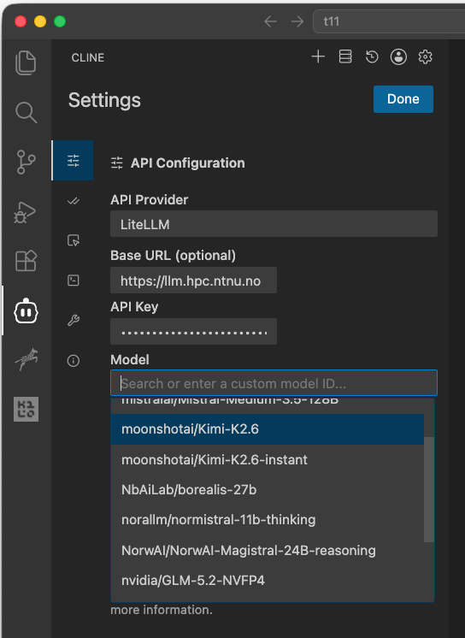The image size is (465, 638).
Task: Click the yellow macOS minimize button
Action: coord(40,21)
